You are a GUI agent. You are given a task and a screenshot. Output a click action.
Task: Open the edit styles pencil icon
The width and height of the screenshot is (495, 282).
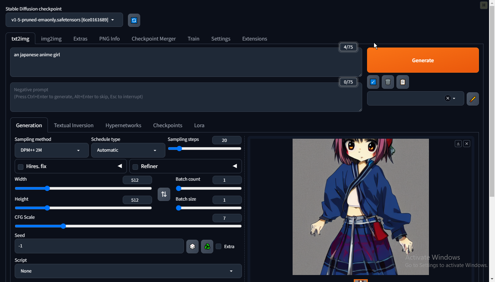tap(473, 99)
